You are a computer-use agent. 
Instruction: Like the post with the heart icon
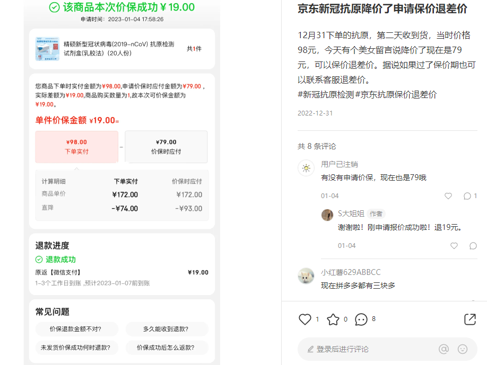(x=305, y=319)
